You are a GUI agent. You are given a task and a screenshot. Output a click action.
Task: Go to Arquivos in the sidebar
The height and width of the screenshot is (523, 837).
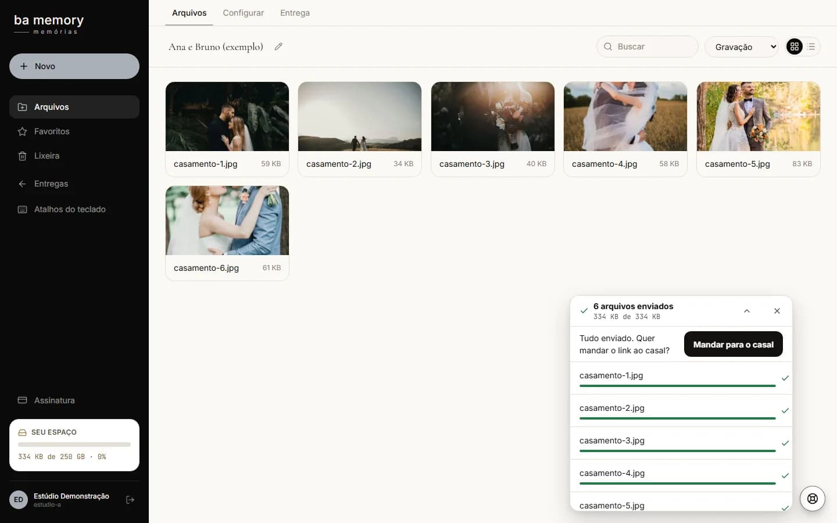74,107
